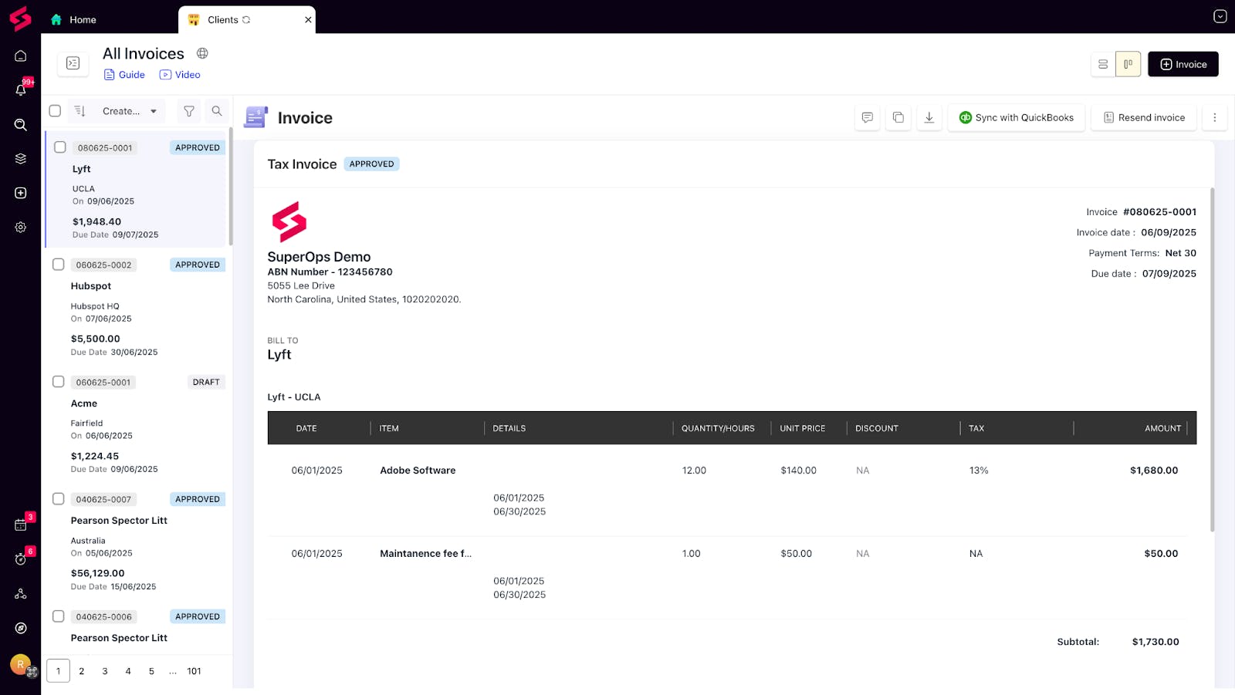The height and width of the screenshot is (695, 1235).
Task: Click the quick add plus icon in sidebar
Action: [21, 193]
